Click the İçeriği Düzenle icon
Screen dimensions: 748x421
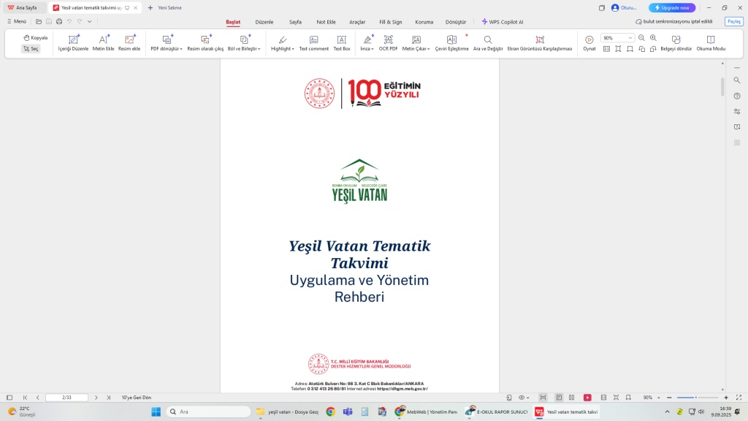click(73, 39)
